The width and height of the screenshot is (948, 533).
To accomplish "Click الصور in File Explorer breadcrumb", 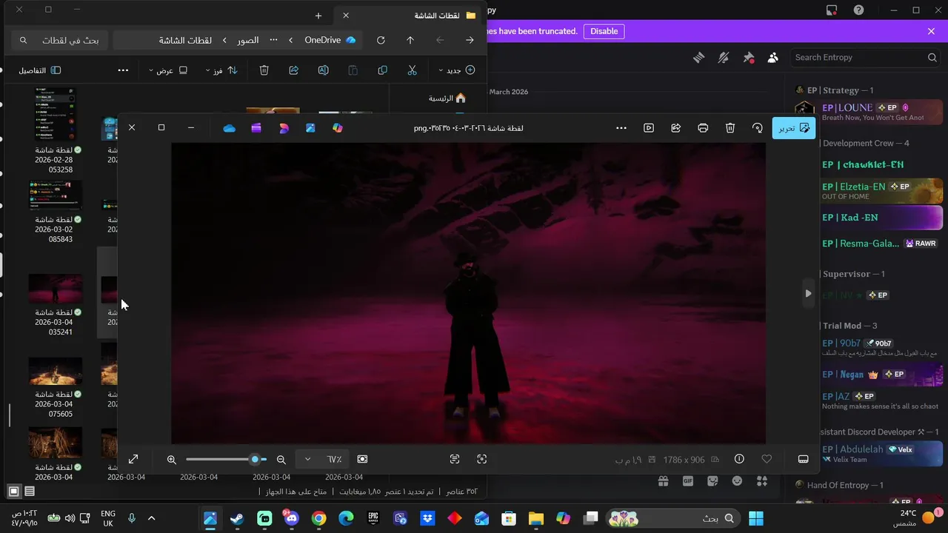I will point(247,40).
